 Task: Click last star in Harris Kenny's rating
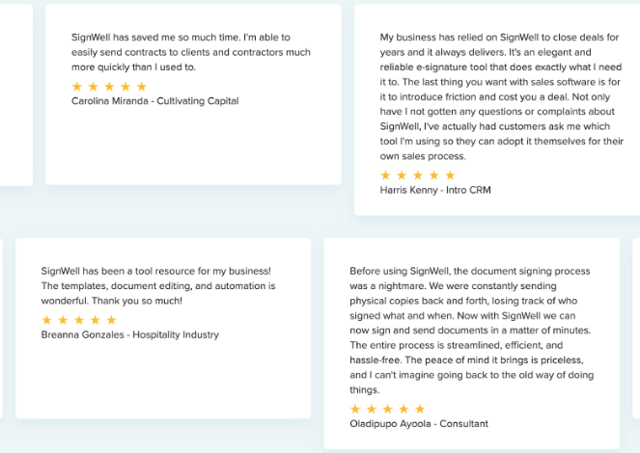450,175
